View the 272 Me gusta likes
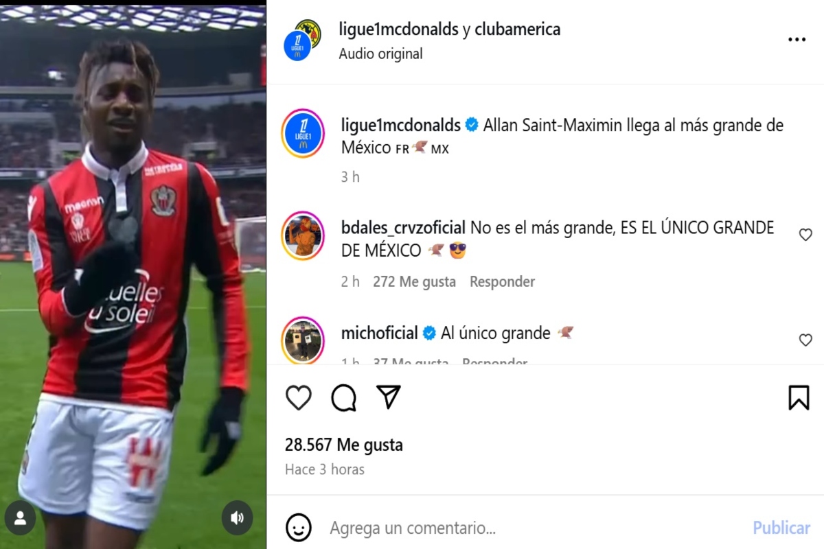The image size is (824, 549). click(x=414, y=281)
